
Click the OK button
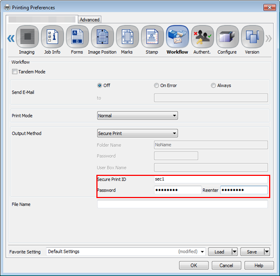[194, 265]
